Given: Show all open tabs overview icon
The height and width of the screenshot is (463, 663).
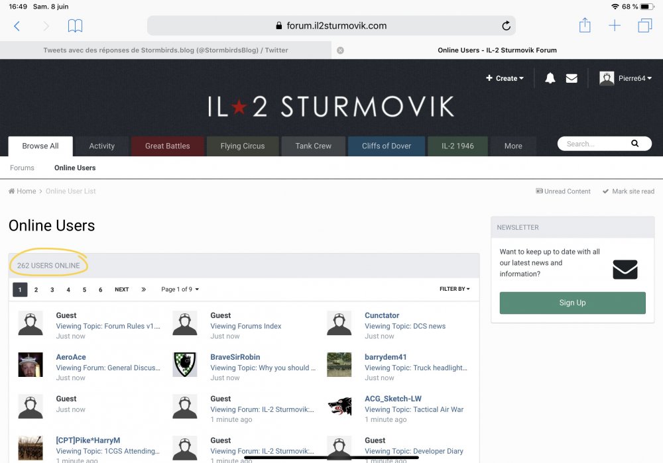Looking at the screenshot, I should (644, 26).
